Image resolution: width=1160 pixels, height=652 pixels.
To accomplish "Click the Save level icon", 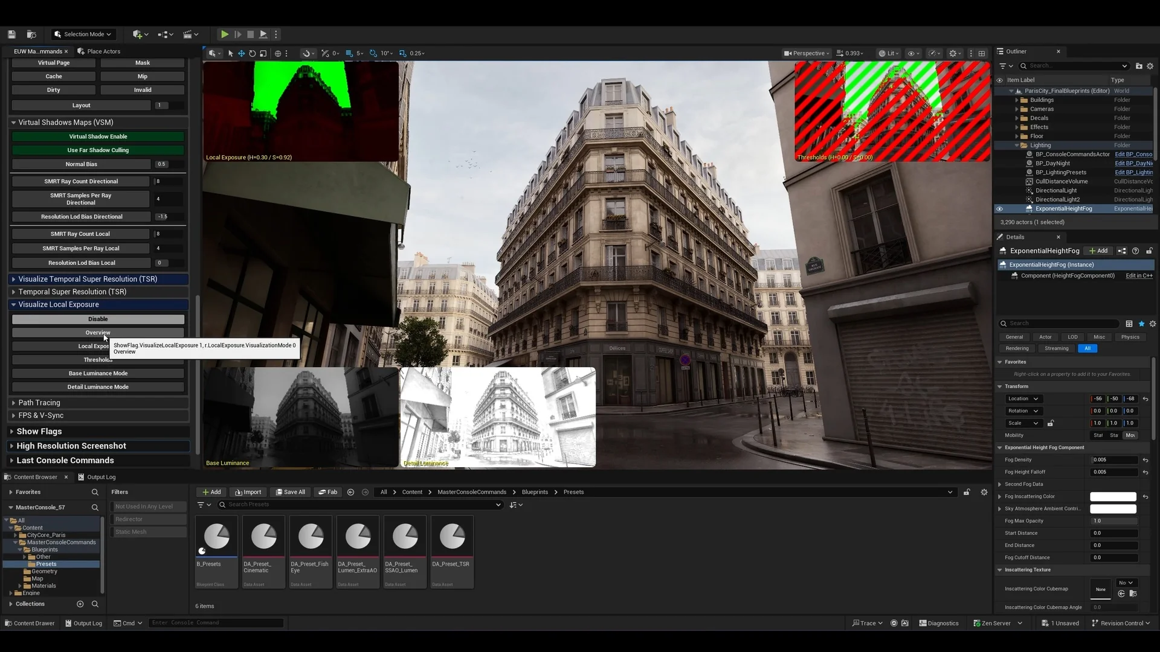I will pos(11,34).
